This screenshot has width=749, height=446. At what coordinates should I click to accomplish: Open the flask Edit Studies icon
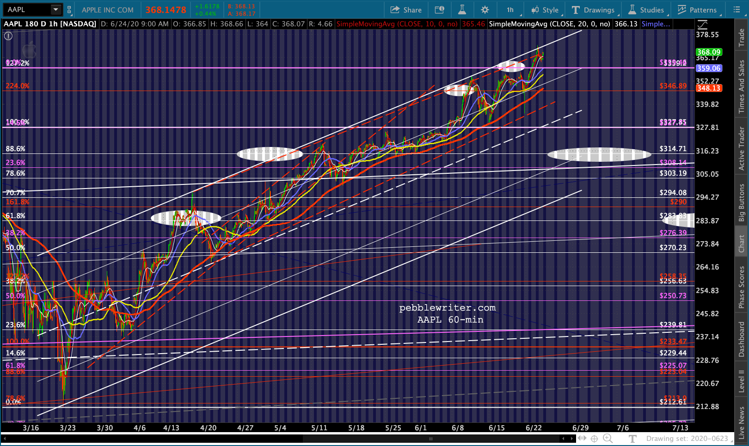[x=462, y=10]
